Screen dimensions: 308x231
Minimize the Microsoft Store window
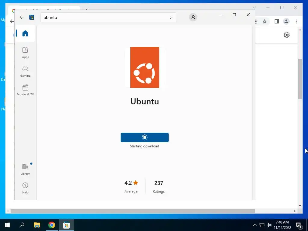pos(220,15)
